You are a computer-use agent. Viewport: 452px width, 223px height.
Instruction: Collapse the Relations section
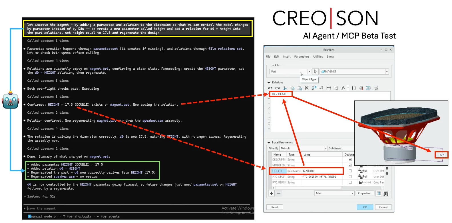click(269, 83)
